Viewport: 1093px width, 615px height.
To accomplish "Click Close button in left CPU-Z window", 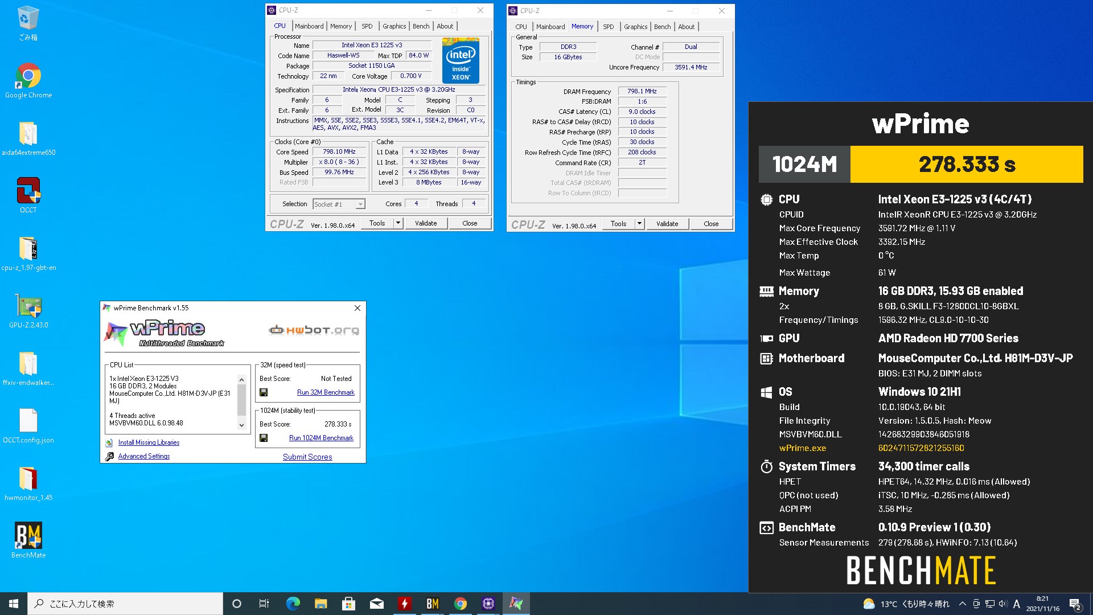I will pyautogui.click(x=470, y=223).
